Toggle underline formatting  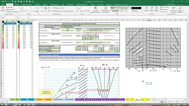25,11
